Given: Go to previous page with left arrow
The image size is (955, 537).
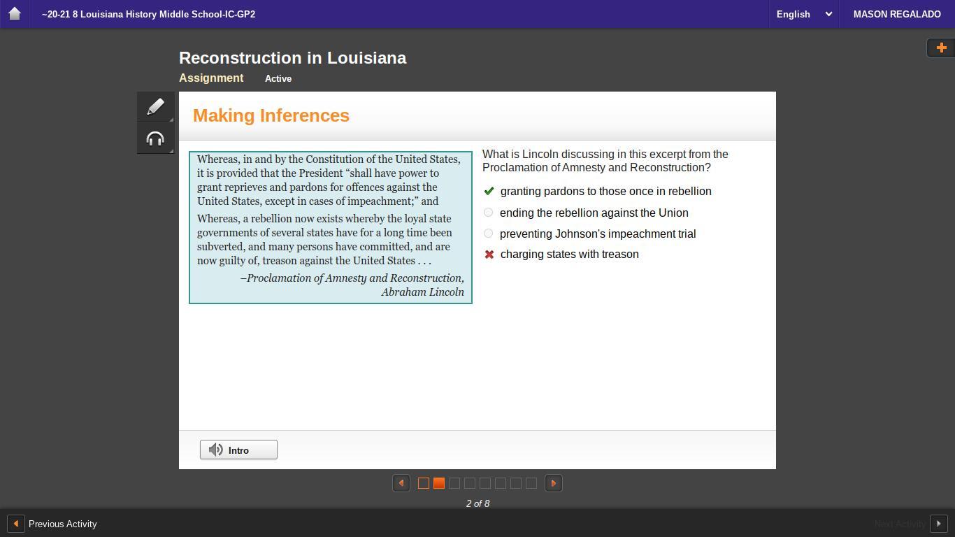Looking at the screenshot, I should [401, 483].
